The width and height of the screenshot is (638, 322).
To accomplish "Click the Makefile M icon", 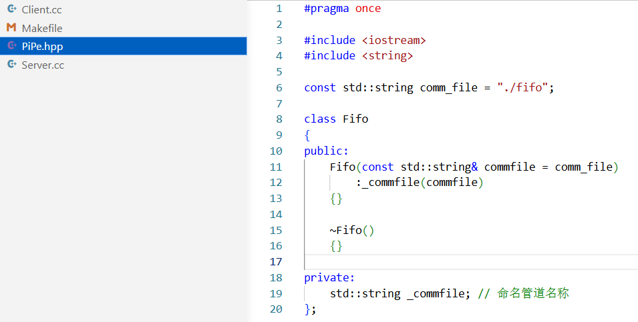I will point(11,27).
